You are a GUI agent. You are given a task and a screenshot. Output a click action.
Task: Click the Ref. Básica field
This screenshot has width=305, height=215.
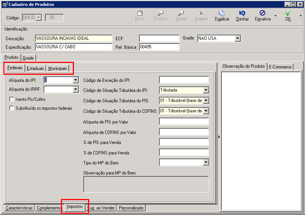[x=159, y=47]
